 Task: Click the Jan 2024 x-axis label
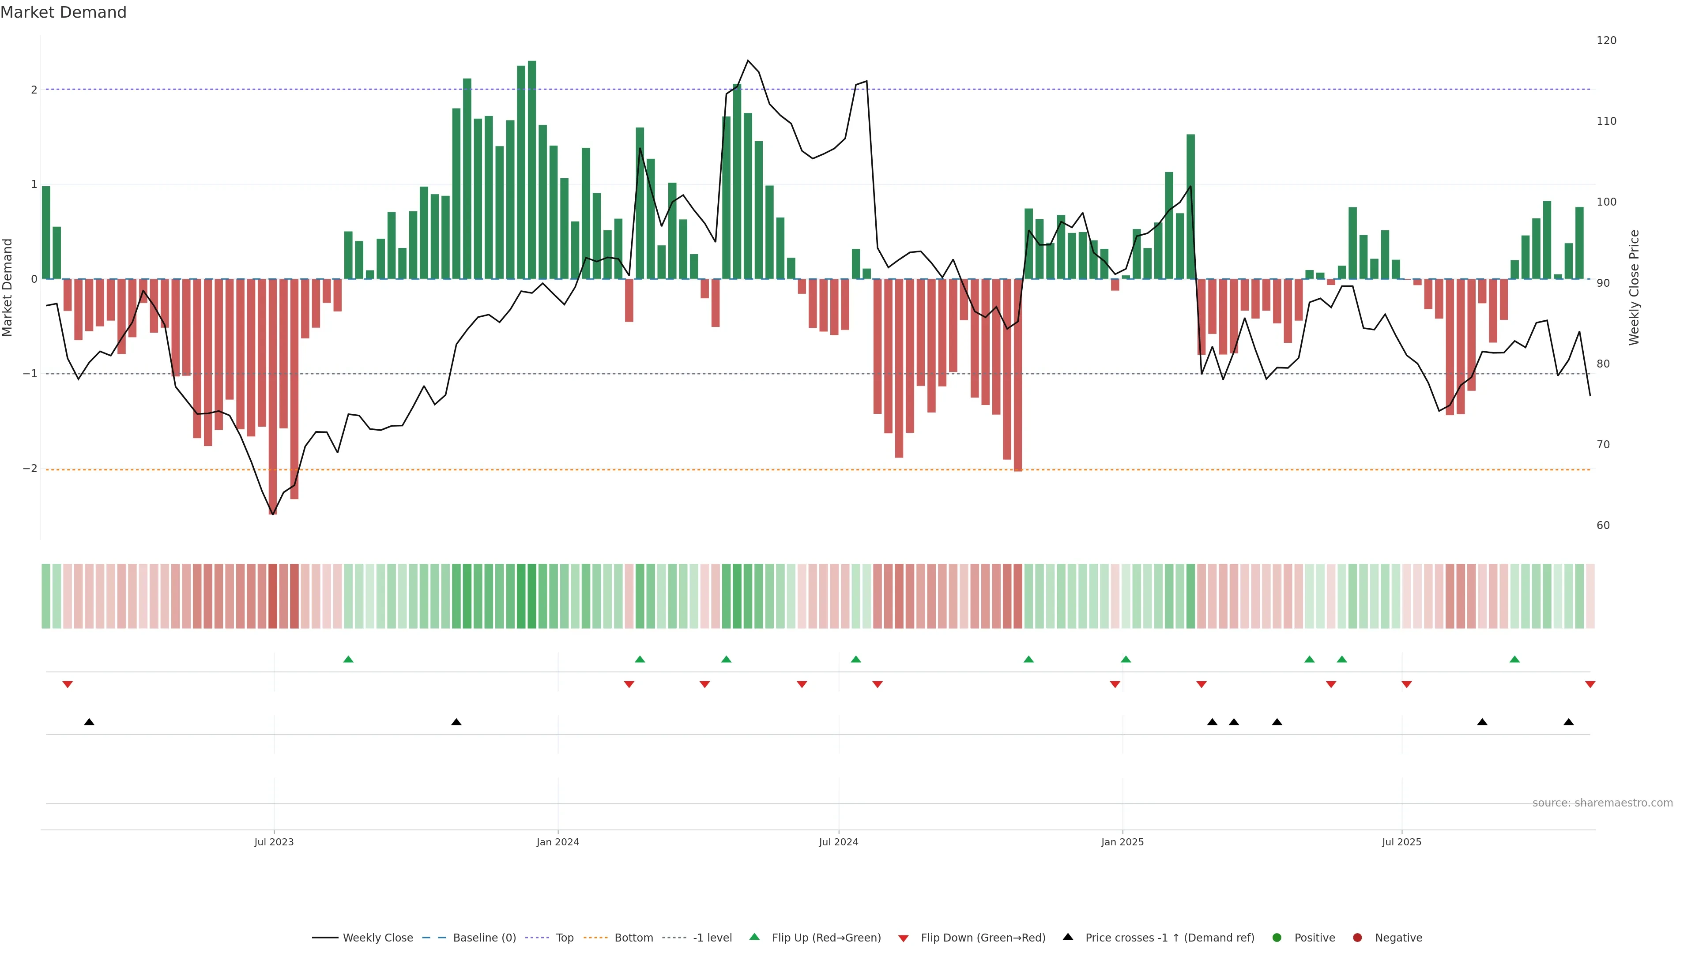(x=557, y=842)
